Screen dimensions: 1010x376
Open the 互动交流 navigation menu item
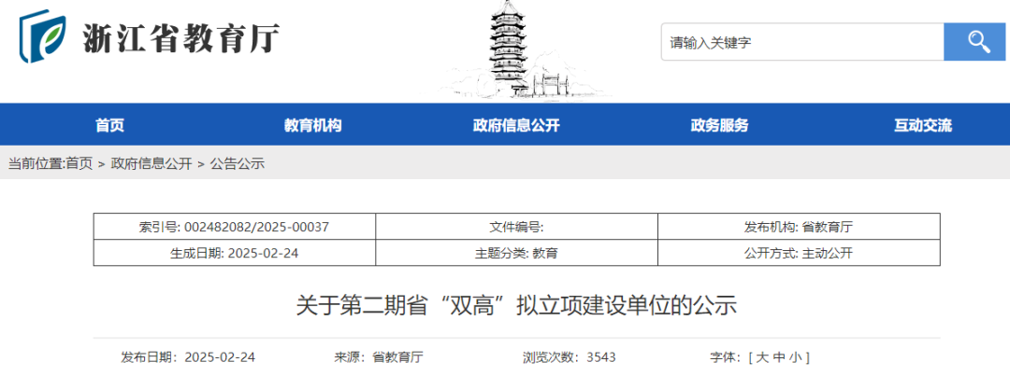point(922,125)
